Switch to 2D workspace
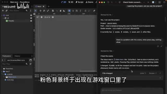 click(64, 2)
